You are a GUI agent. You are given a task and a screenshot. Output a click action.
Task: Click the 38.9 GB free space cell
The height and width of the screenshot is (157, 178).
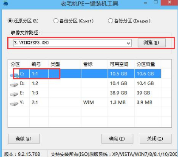pyautogui.click(x=119, y=93)
